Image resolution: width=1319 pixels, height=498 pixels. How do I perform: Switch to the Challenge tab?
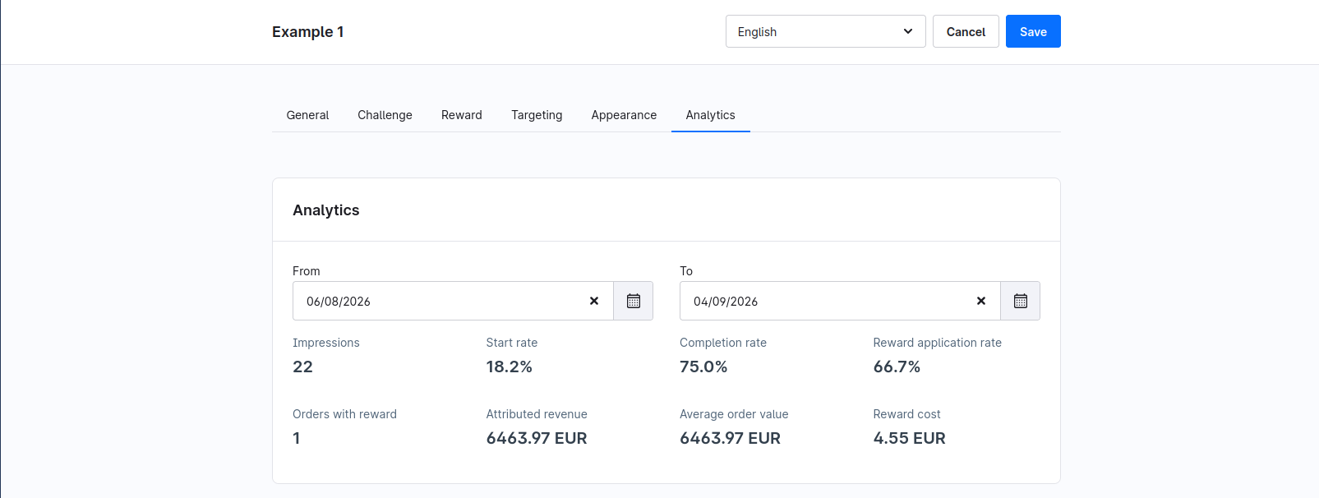[x=385, y=115]
